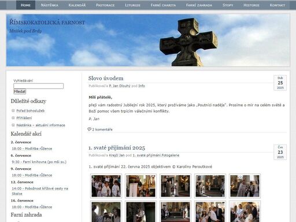Open fourth thumbnail in second gallery row
This screenshot has height=222, width=296.
point(210,212)
